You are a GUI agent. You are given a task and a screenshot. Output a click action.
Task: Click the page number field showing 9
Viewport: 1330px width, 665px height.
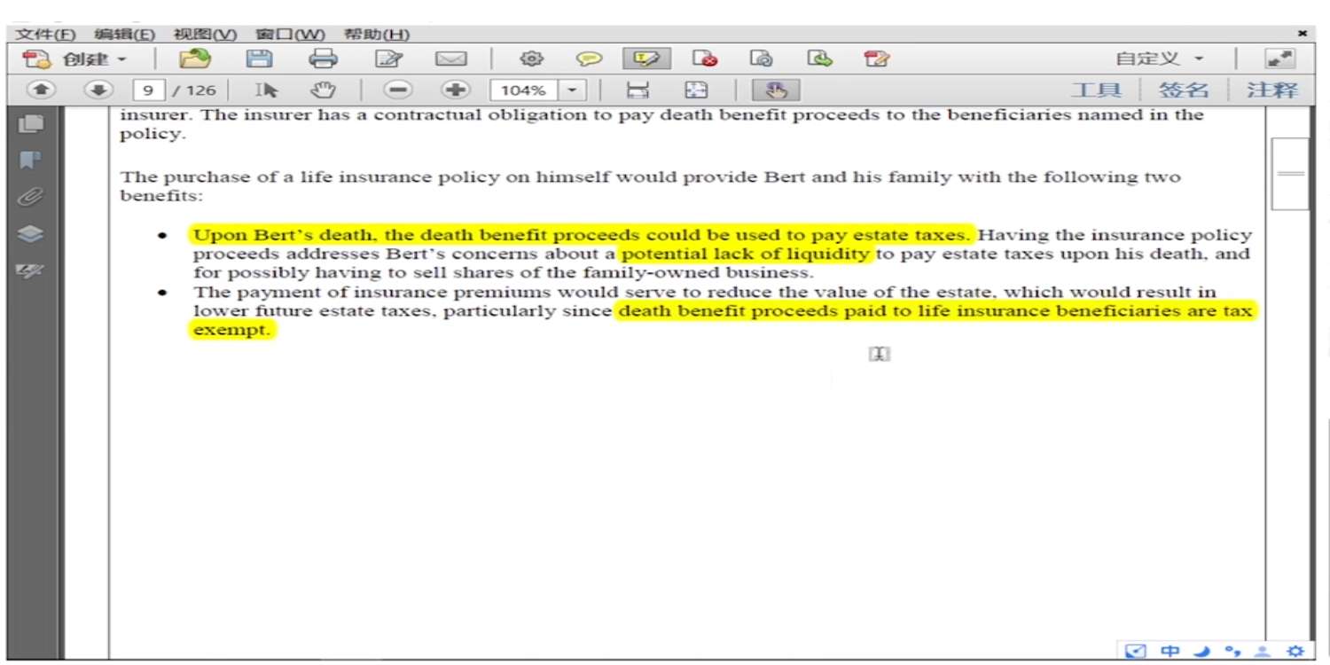coord(148,90)
